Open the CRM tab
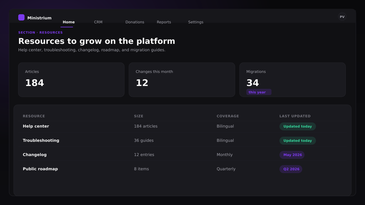 pyautogui.click(x=98, y=22)
